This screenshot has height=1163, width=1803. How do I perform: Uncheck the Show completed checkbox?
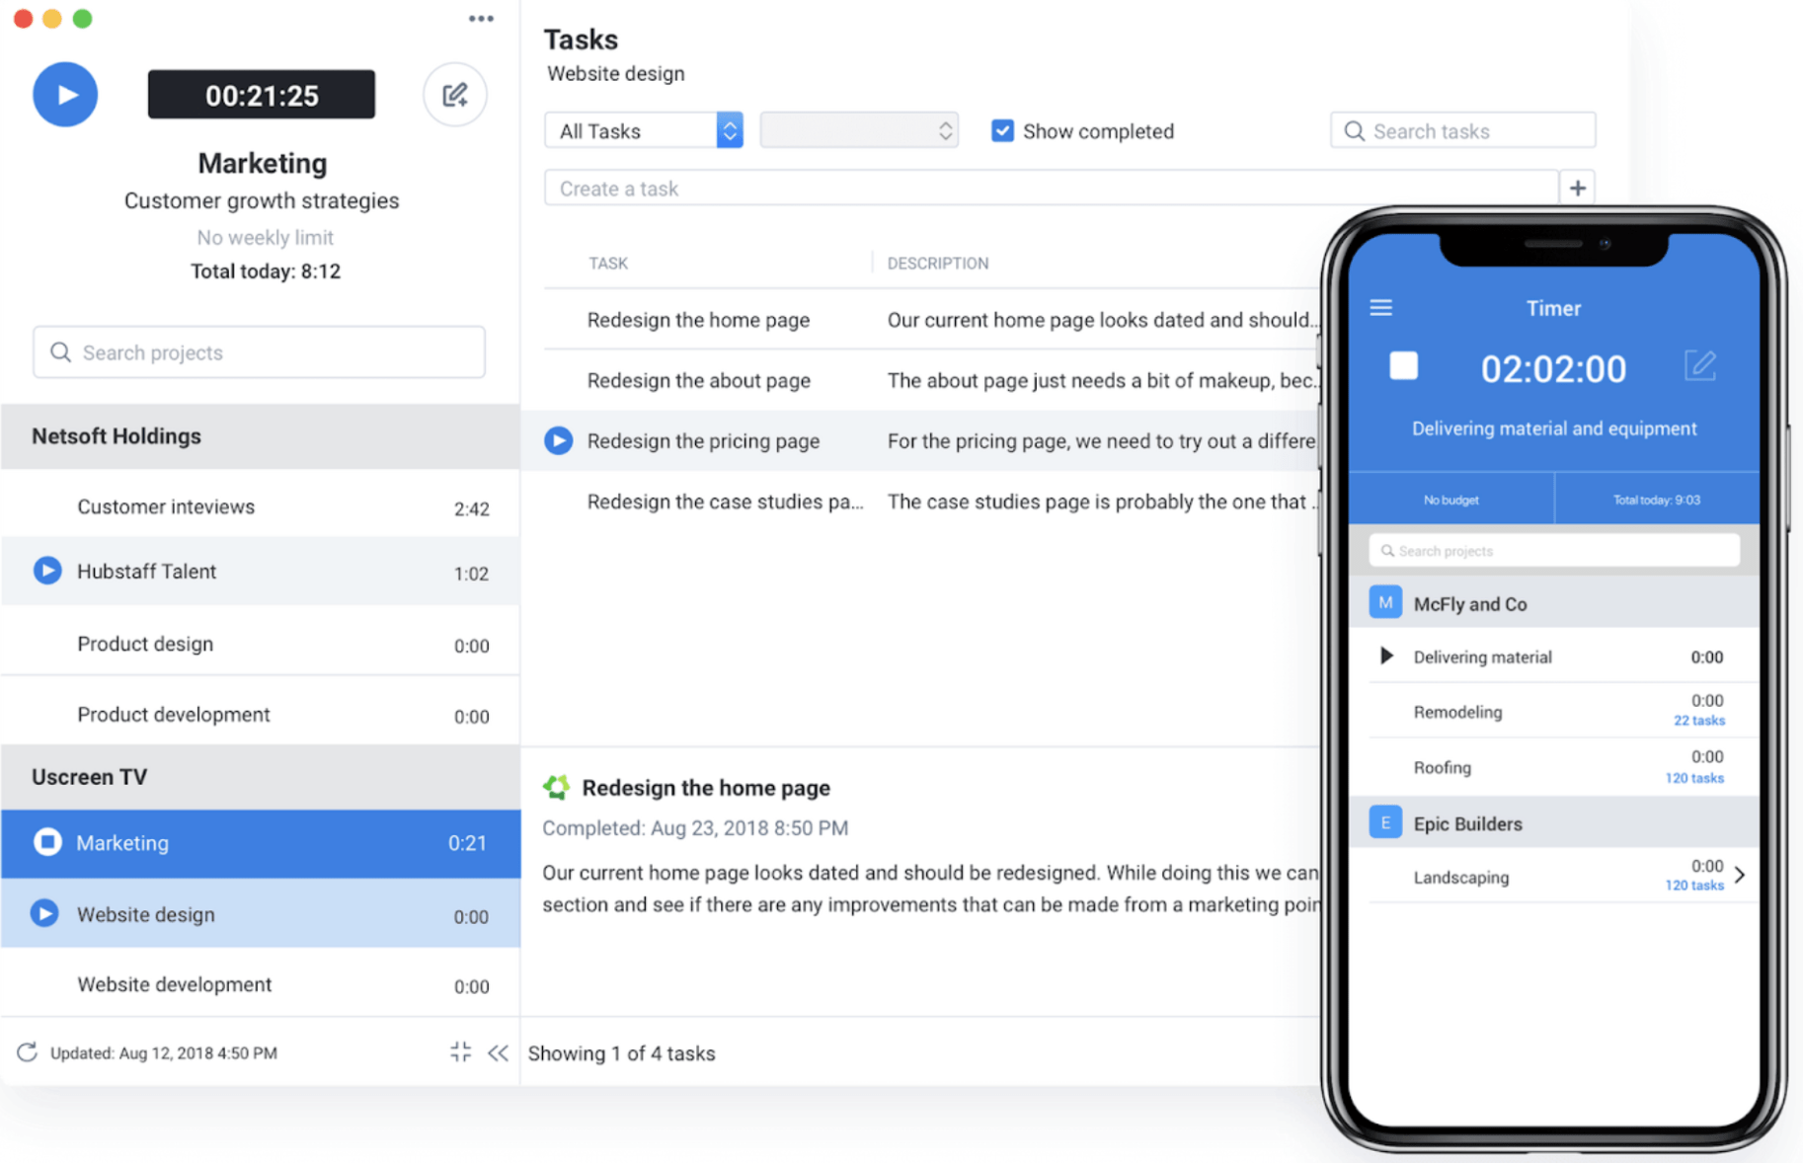point(1002,130)
